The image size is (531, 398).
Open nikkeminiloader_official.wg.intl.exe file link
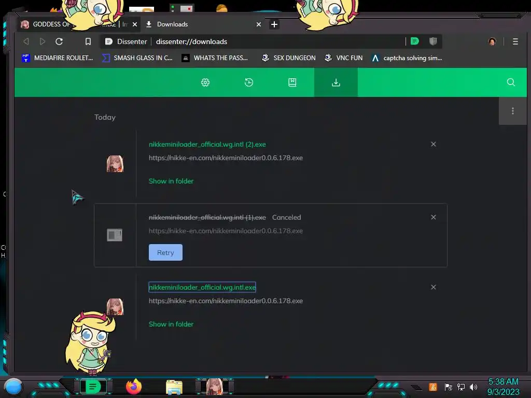click(x=202, y=287)
